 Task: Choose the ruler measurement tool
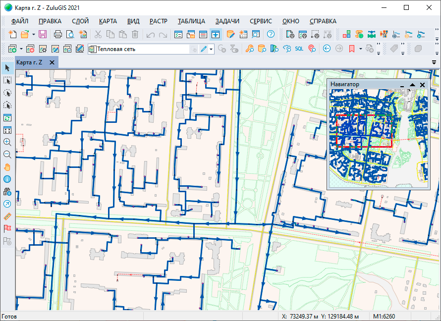(x=7, y=216)
